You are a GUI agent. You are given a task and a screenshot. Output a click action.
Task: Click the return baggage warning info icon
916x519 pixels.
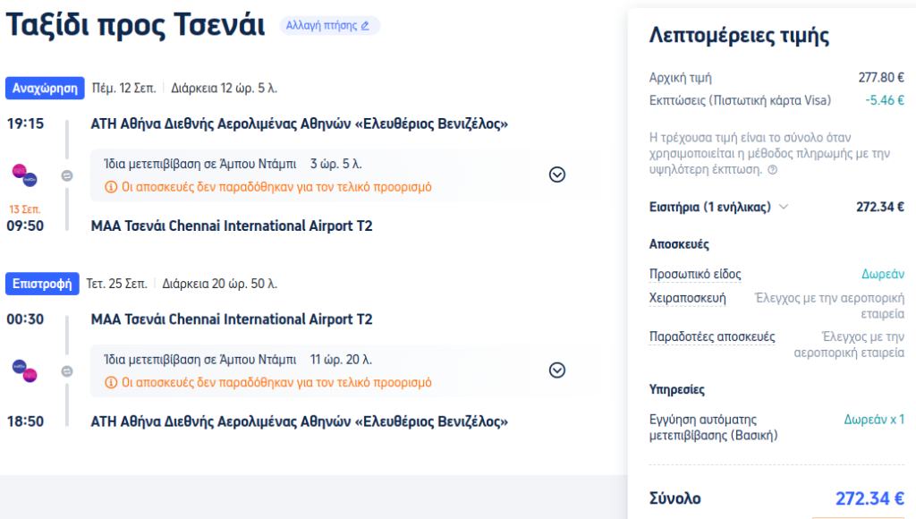(x=111, y=382)
